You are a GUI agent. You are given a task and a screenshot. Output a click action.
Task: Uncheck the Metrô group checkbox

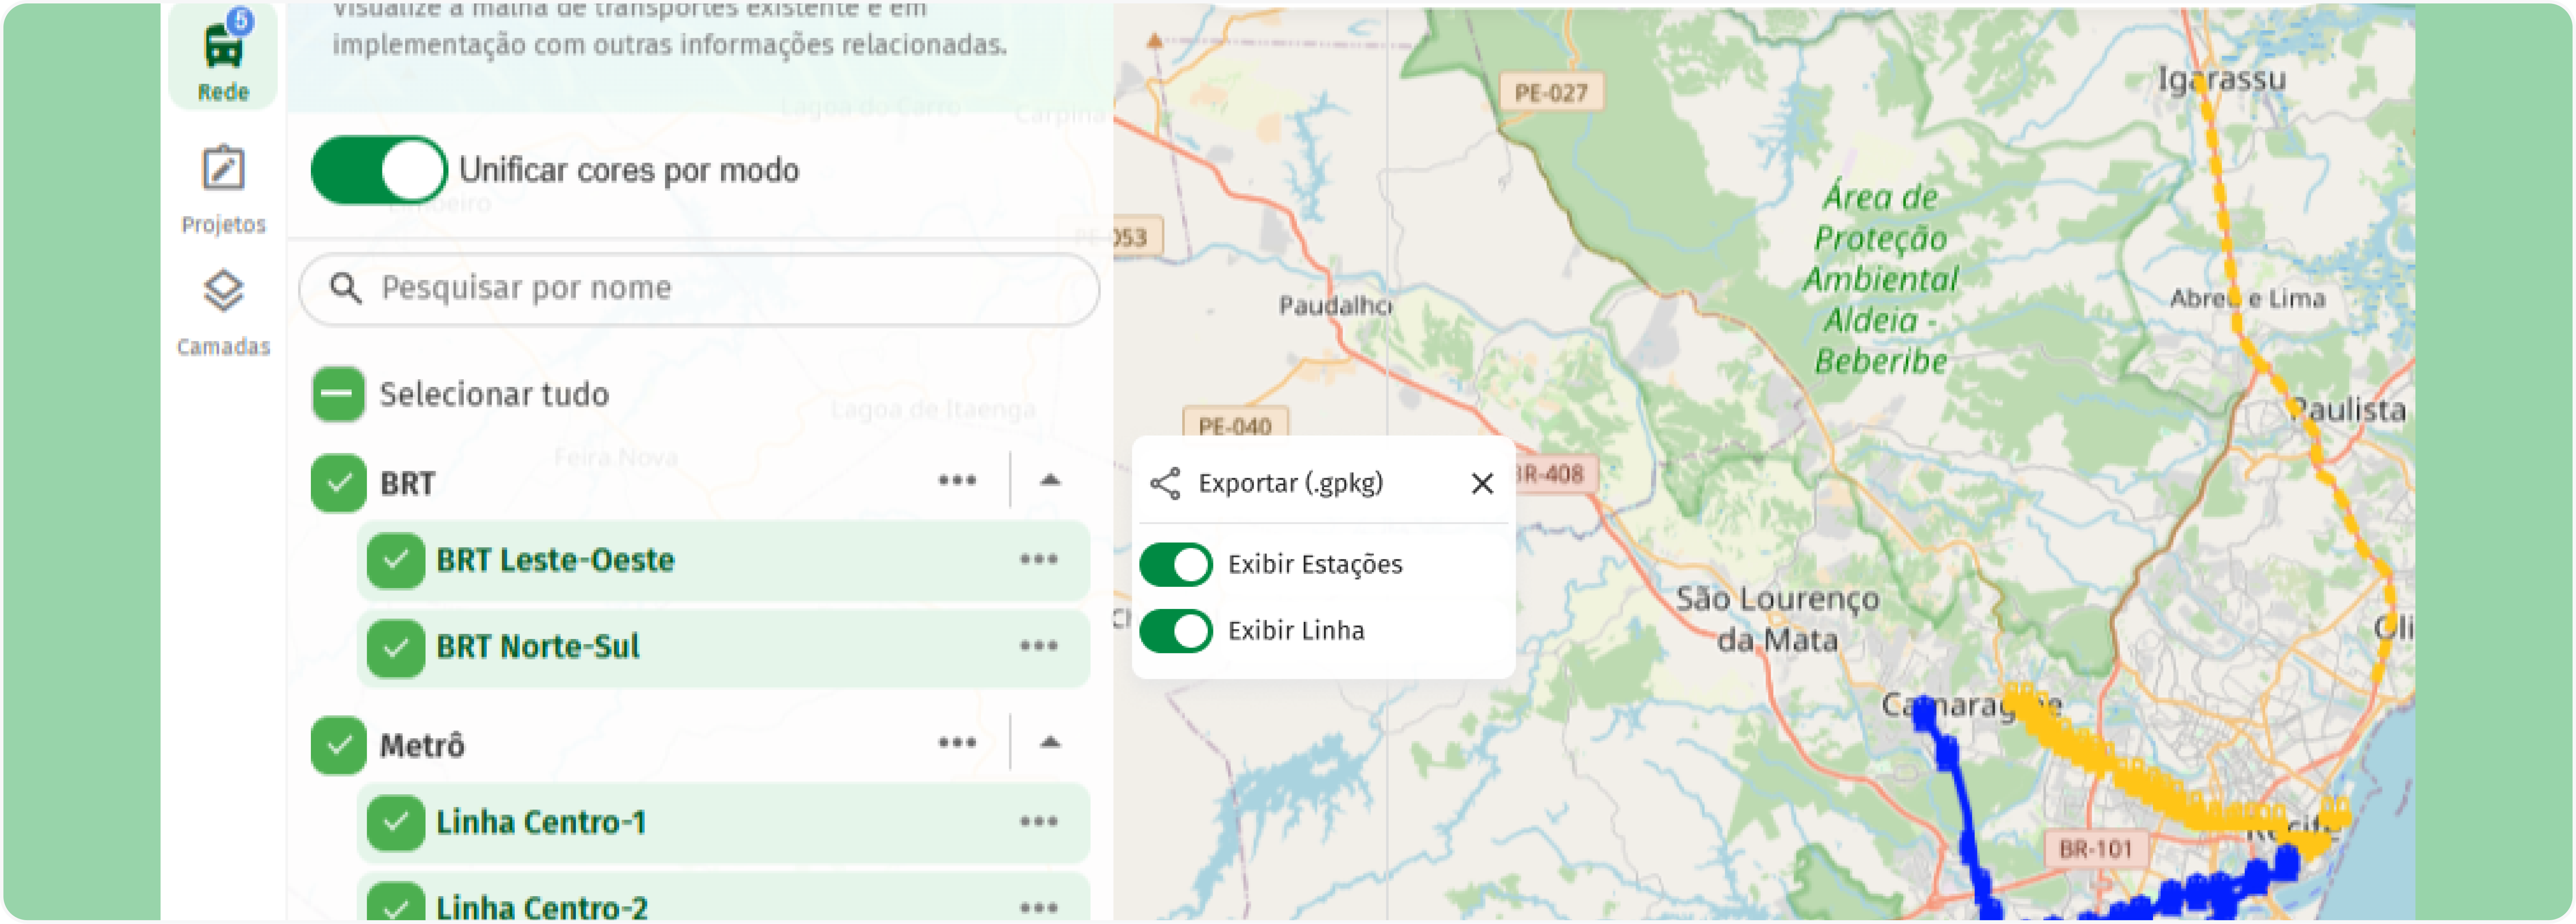click(x=338, y=745)
